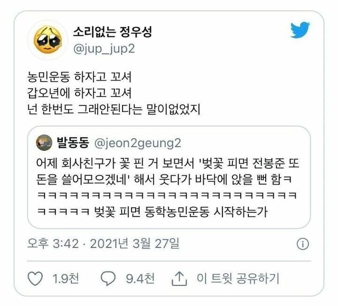Open the 오후 3:42 timestamp link
338x306 pixels.
pos(53,244)
